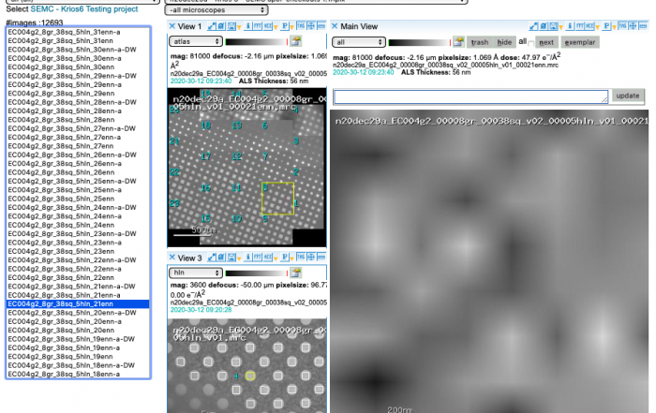
Task: Toggle the View 3 target crosshair icon
Action: click(x=311, y=258)
